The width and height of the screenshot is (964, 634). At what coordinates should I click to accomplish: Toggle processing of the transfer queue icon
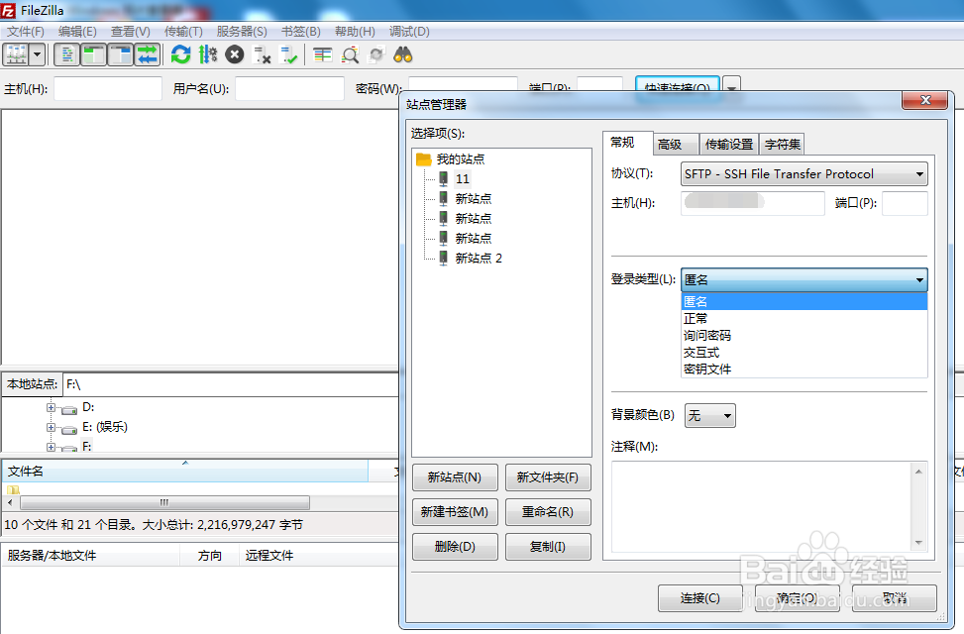(208, 54)
